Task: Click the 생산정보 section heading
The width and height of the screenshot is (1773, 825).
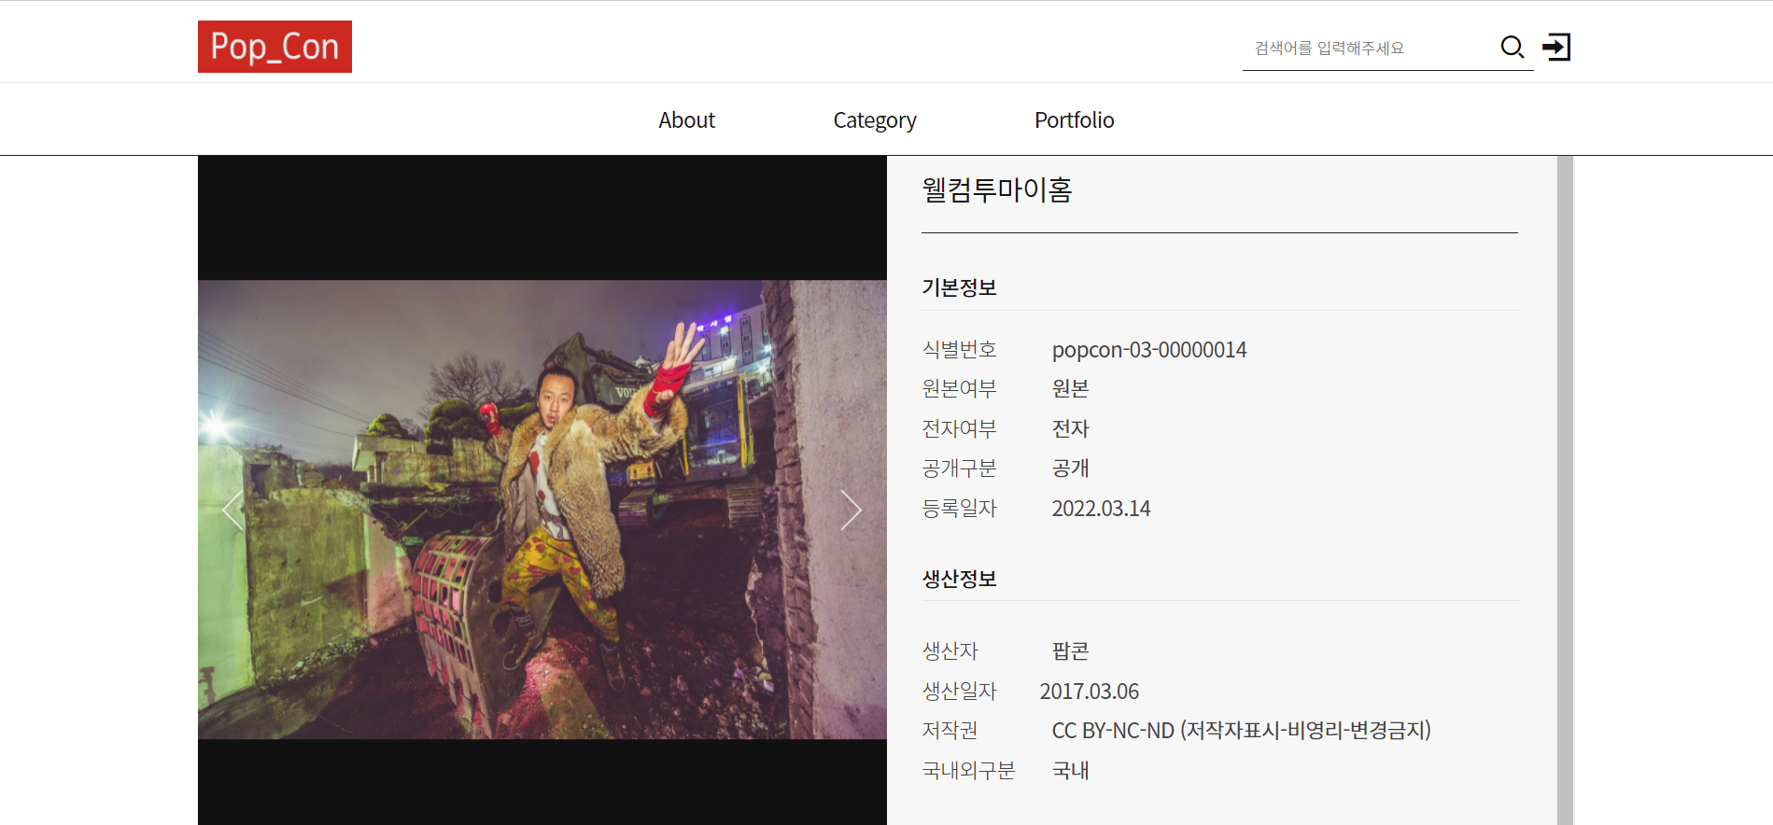Action: pos(959,579)
